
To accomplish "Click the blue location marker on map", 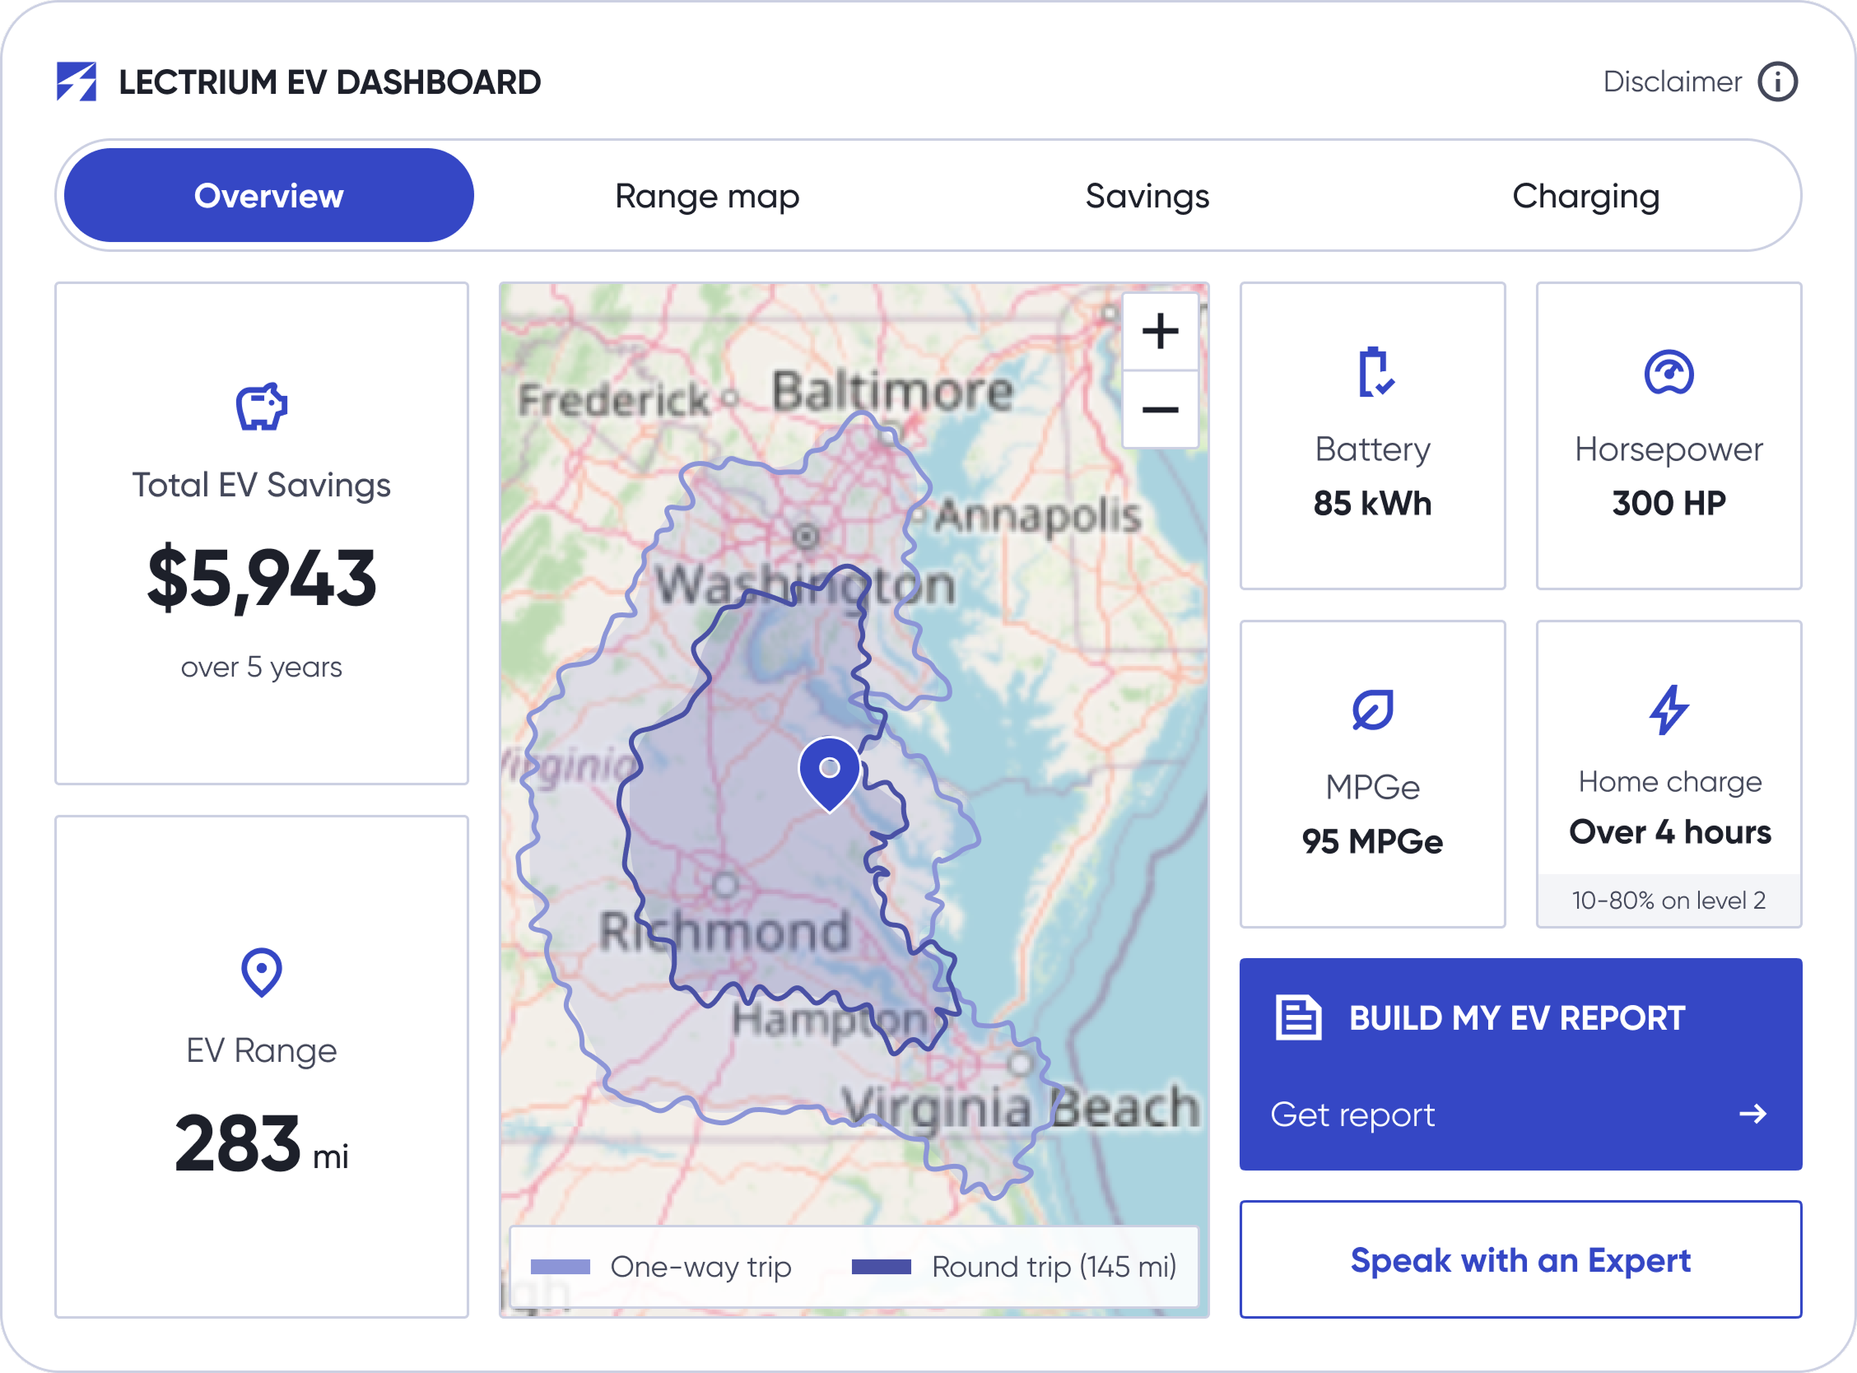I will (829, 771).
